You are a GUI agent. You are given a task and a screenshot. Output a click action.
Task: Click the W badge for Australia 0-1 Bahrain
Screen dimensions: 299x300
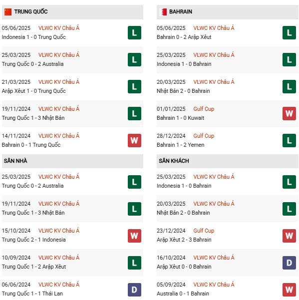click(x=289, y=290)
